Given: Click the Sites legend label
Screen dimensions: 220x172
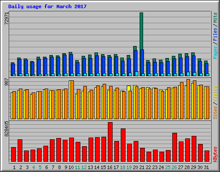Looking at the screenshot, I should pos(215,113).
